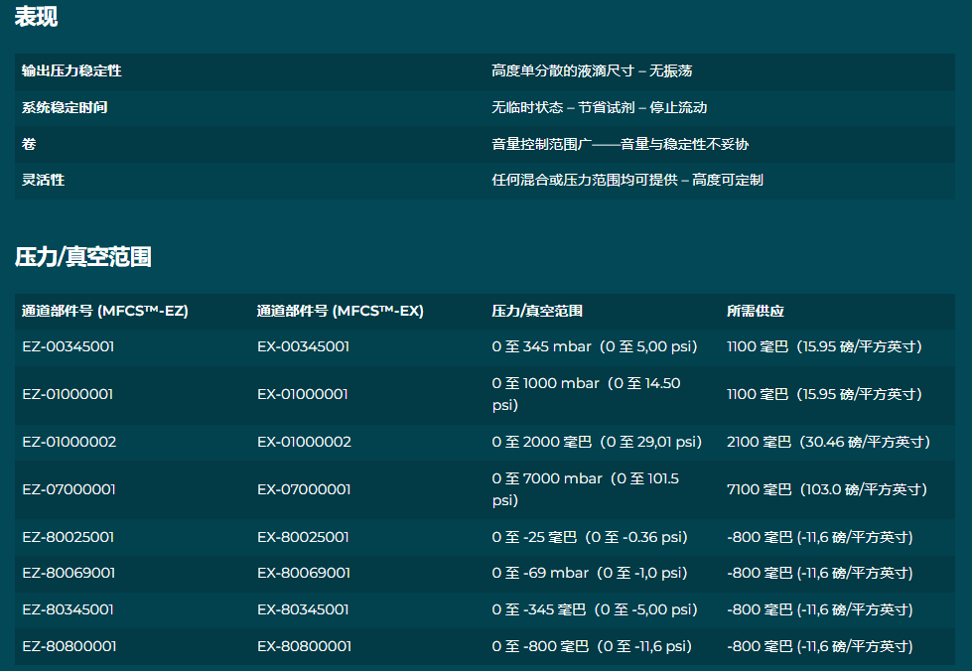972x671 pixels.
Task: Select part number EX-01000001
Action: (x=303, y=394)
